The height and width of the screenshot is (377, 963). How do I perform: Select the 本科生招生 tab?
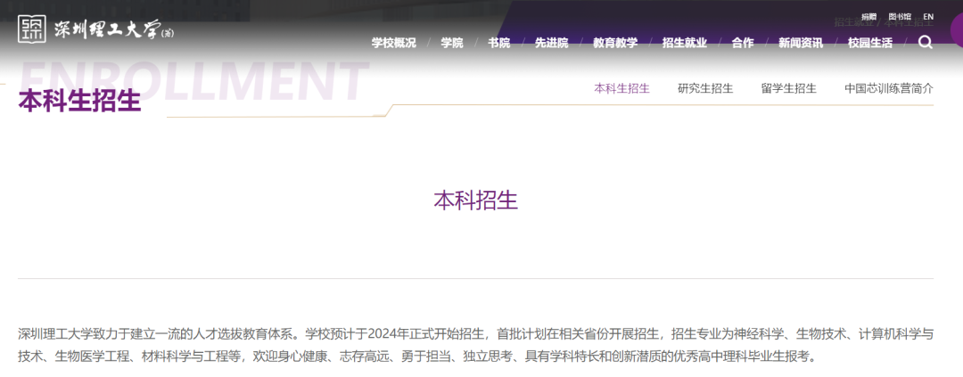tap(621, 88)
